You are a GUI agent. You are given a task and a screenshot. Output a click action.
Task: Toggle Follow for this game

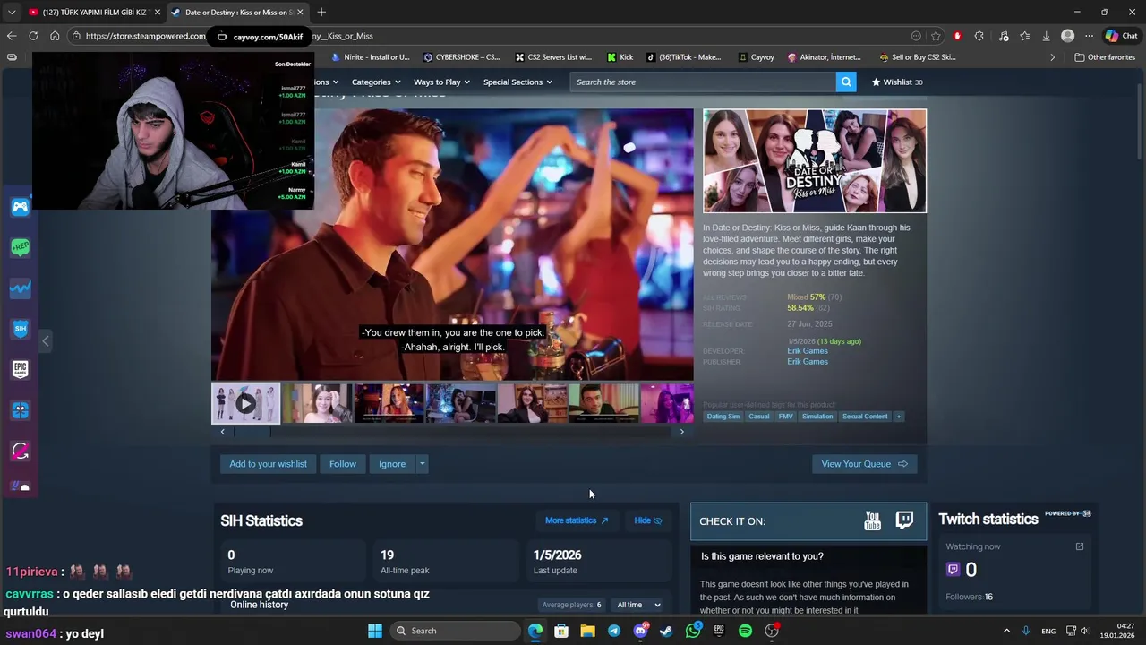pyautogui.click(x=342, y=464)
